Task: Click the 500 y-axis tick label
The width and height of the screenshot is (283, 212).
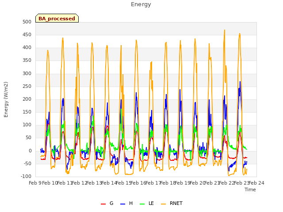Action: [27, 22]
